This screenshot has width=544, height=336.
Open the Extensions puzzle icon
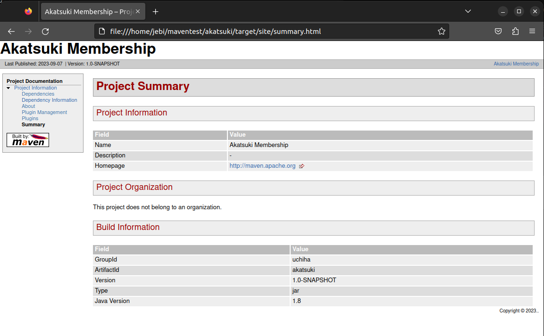click(515, 32)
